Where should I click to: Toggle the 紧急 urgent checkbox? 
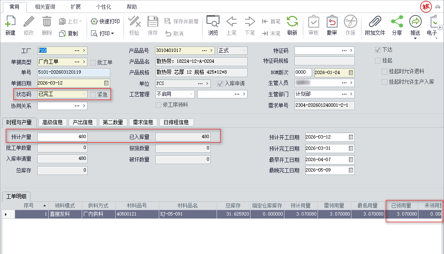(x=93, y=95)
